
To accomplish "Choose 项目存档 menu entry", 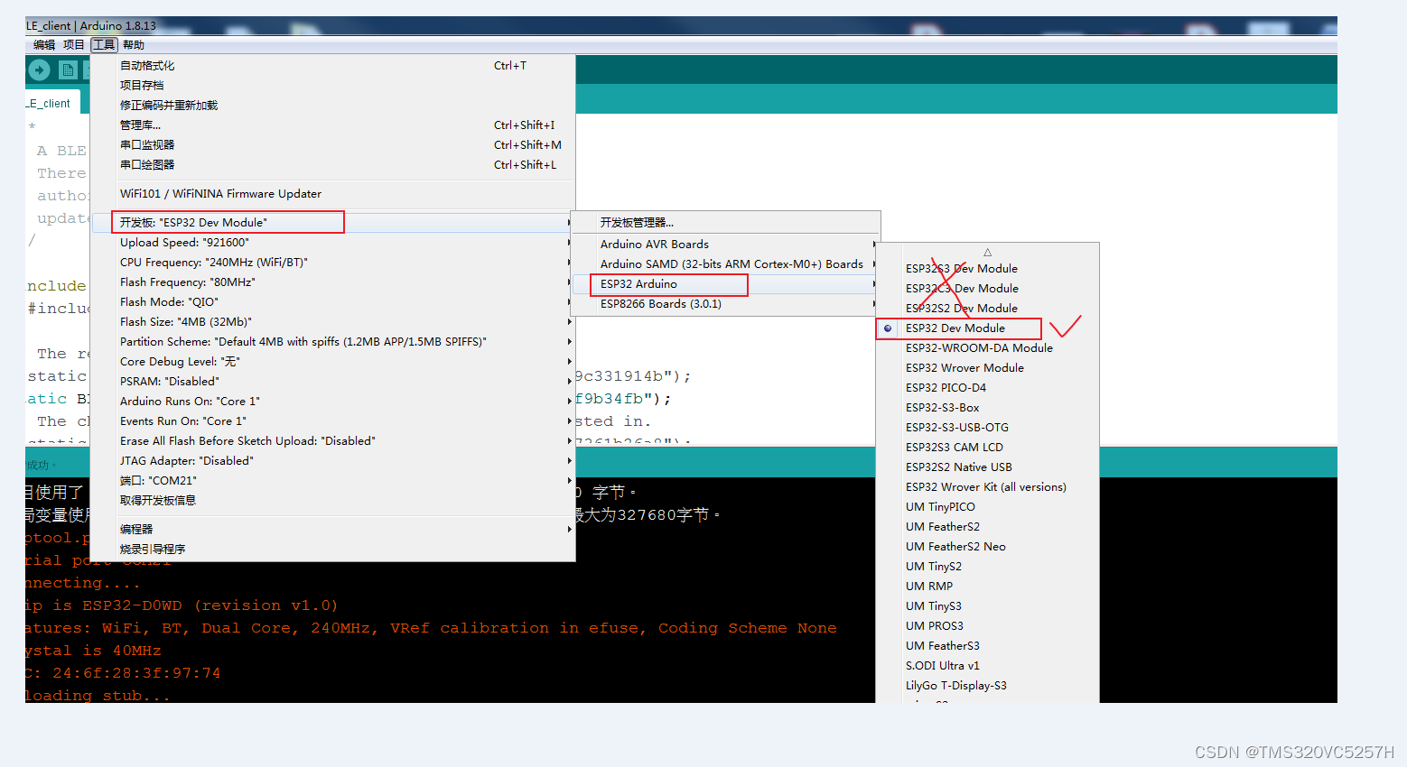I will 333,86.
